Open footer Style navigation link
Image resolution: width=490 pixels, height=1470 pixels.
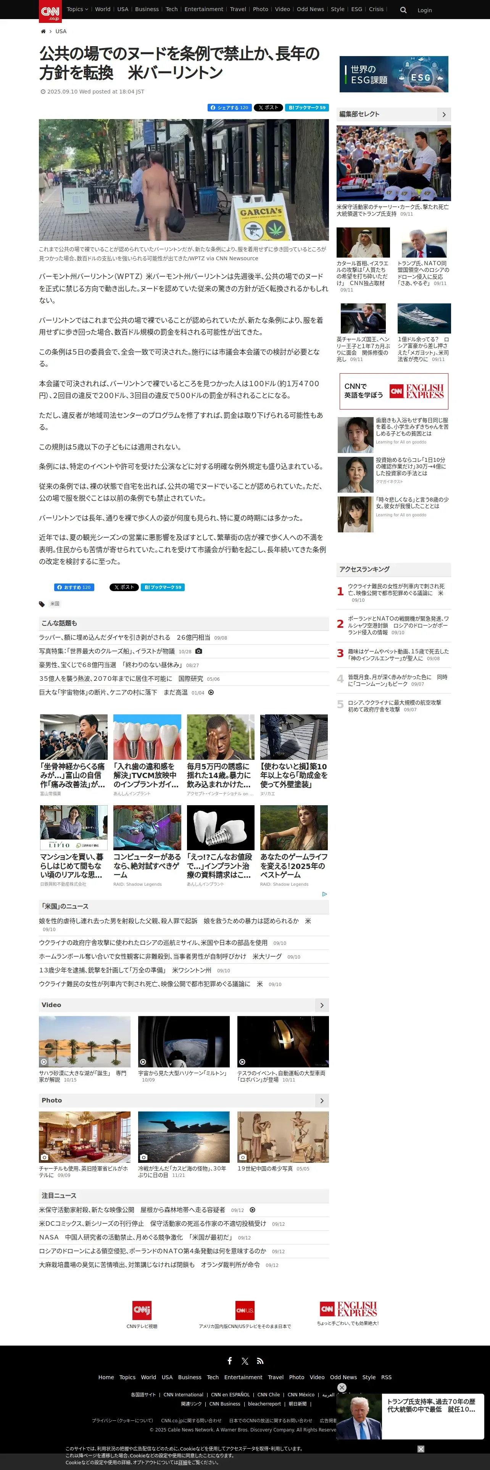coord(369,1377)
